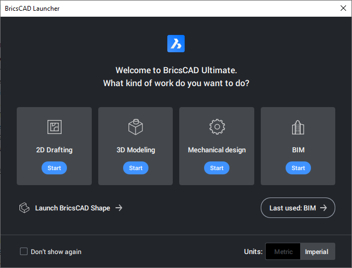Close the BricsCAD Launcher window
The image size is (352, 268).
[343, 8]
